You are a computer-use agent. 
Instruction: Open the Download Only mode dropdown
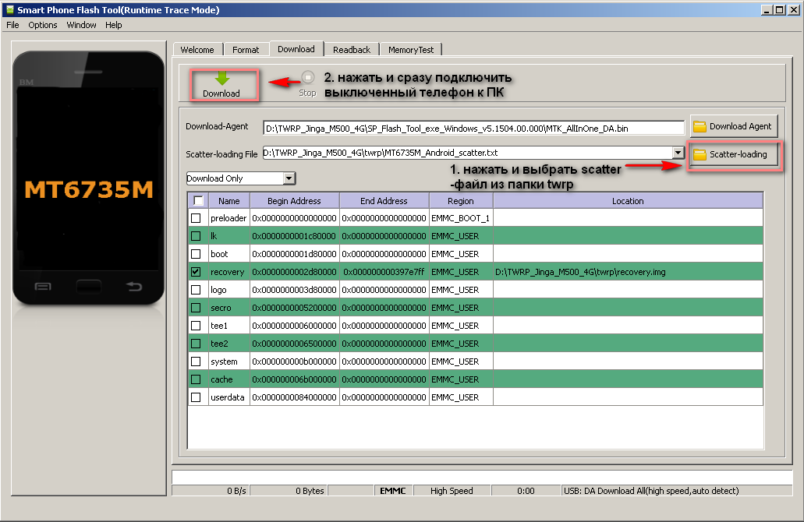[289, 178]
